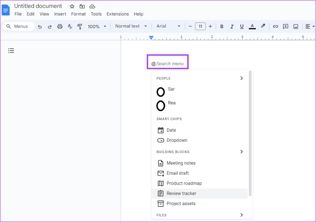The width and height of the screenshot is (316, 222).
Task: Click the @ Search menu field
Action: (168, 64)
